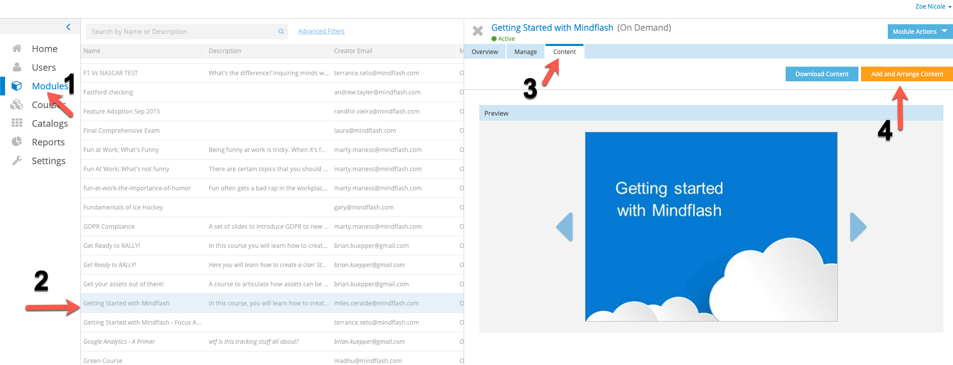Viewport: 953px width, 365px height.
Task: Select the Green Course module
Action: (x=272, y=359)
